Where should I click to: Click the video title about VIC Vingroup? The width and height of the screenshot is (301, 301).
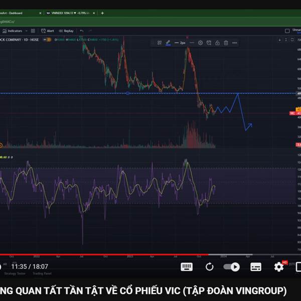click(143, 290)
